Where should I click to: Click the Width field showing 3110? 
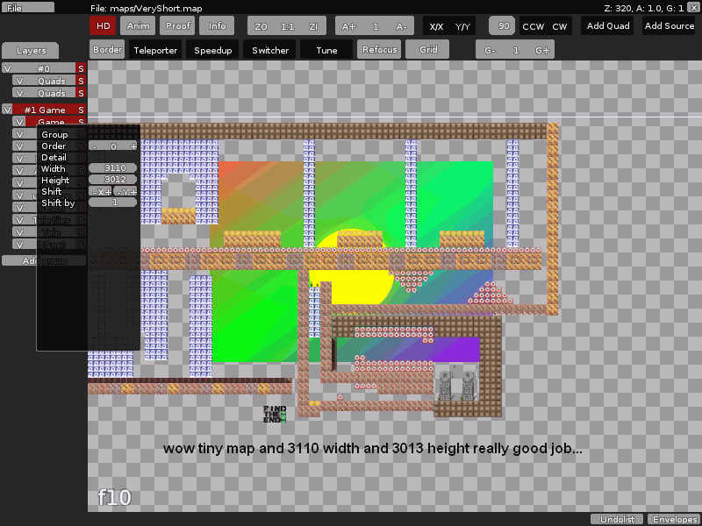[113, 168]
